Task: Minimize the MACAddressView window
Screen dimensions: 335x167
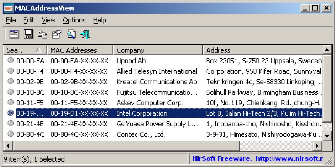Action: pos(305,8)
